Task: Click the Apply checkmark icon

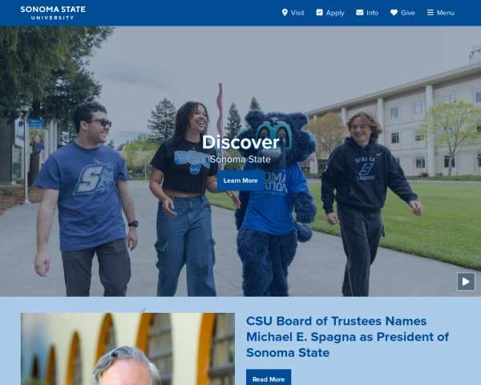Action: [319, 13]
